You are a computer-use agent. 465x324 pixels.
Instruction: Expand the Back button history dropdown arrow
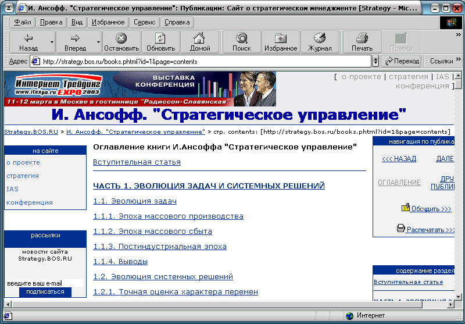pos(52,42)
